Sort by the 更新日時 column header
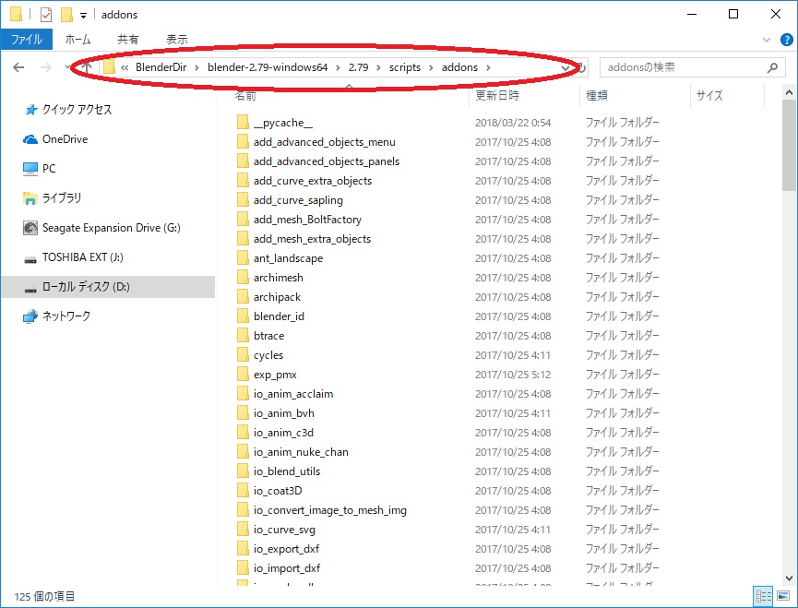The image size is (798, 608). [x=497, y=95]
